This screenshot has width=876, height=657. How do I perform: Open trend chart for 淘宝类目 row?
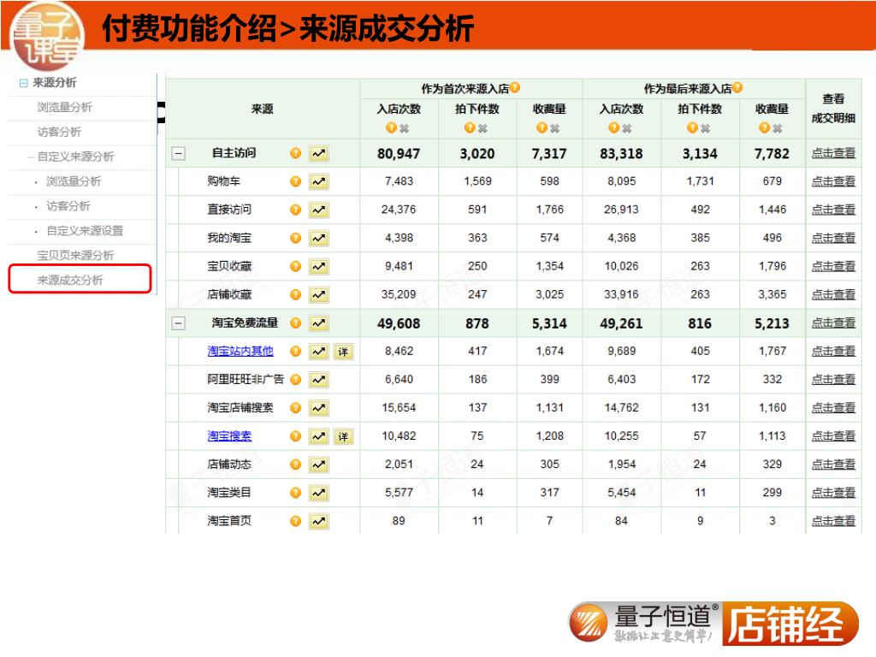coord(318,493)
